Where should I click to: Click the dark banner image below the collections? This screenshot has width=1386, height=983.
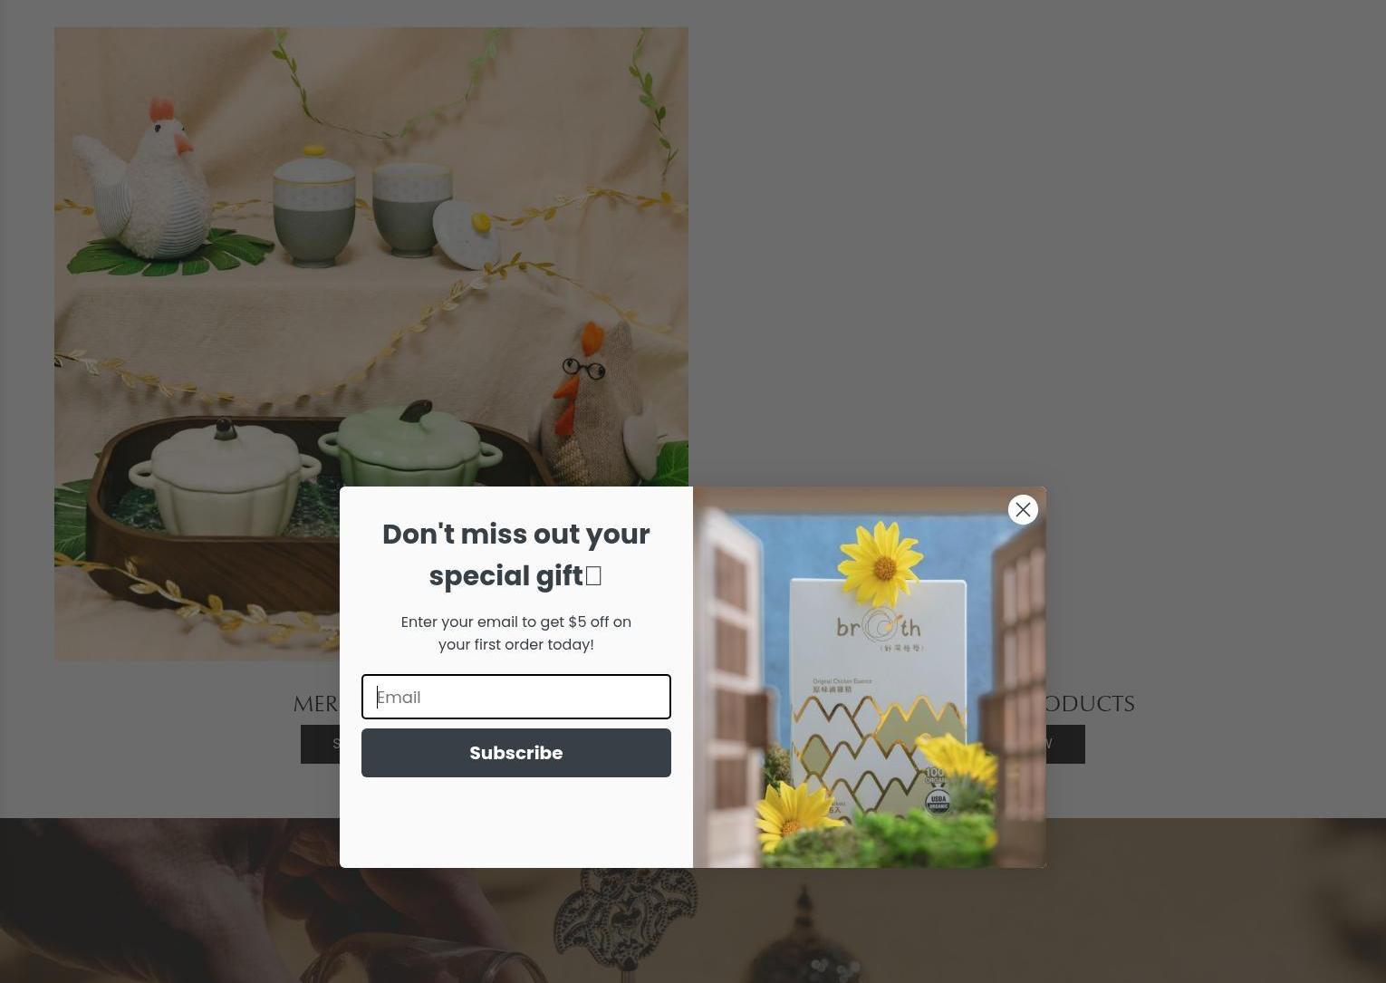pos(693,924)
